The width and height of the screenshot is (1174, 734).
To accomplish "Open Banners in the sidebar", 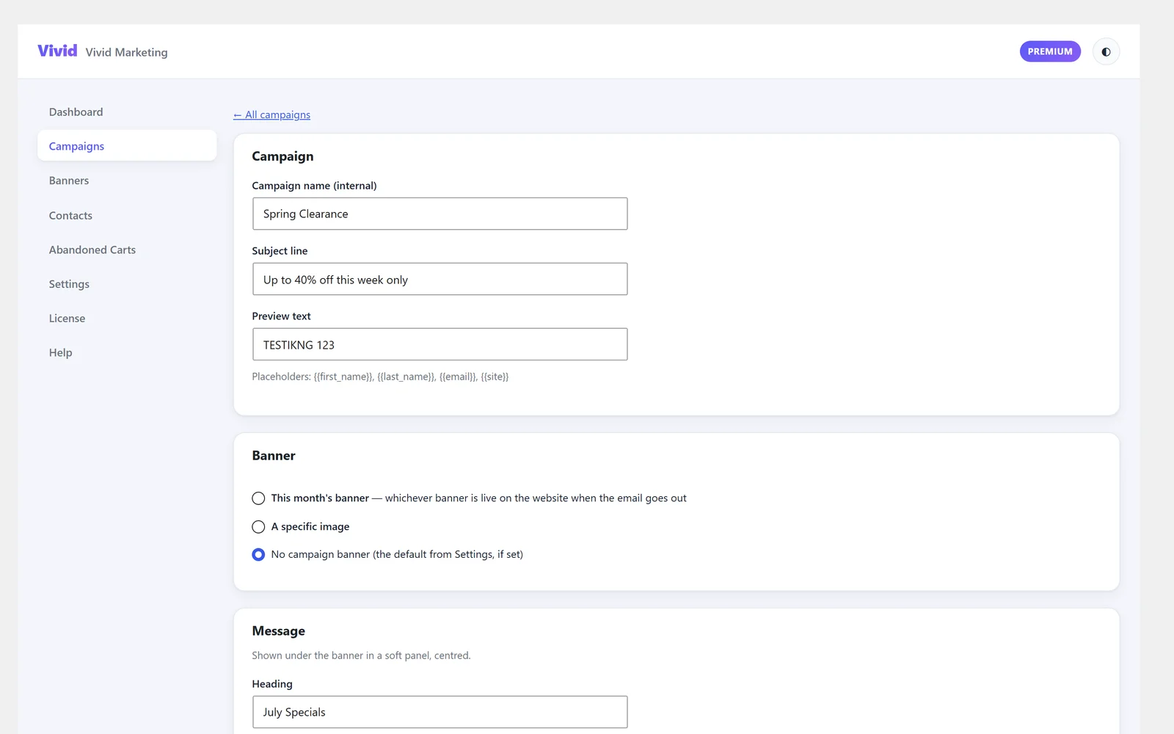I will coord(127,181).
